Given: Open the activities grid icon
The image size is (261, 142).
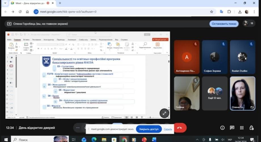Looking at the screenshot, I should (x=242, y=128).
